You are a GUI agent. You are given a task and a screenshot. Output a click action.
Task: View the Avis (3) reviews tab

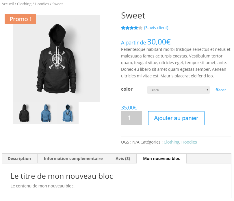[122, 158]
